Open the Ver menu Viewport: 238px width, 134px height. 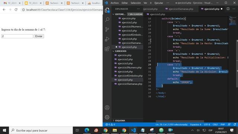click(145, 3)
